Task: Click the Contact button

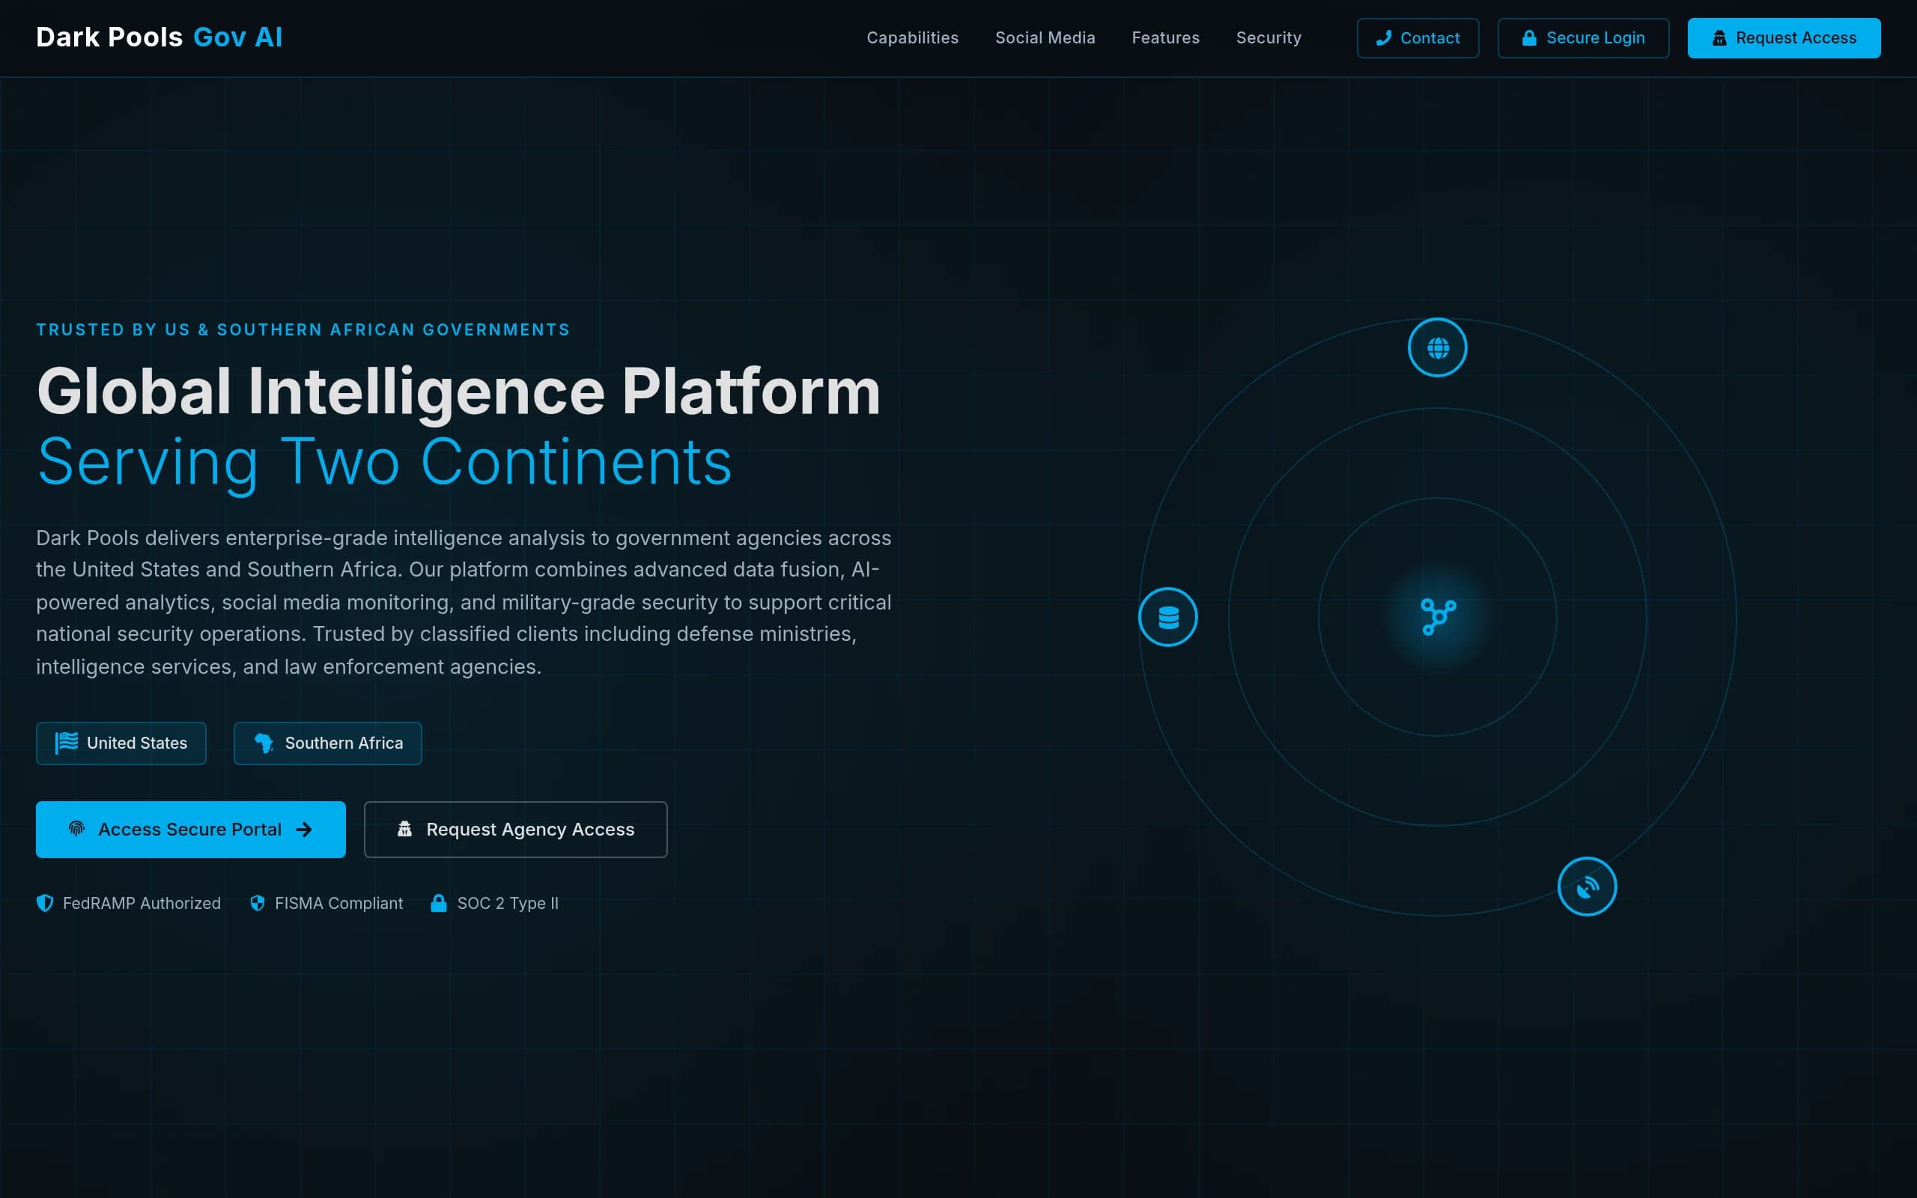Action: (x=1418, y=38)
